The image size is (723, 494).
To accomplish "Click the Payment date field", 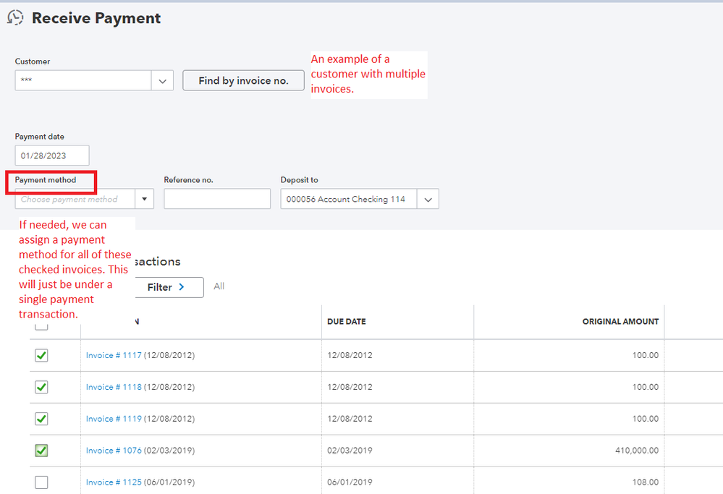I will pos(52,156).
